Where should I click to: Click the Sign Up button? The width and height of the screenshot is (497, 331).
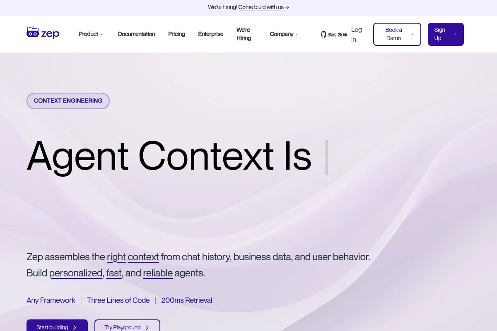tap(446, 34)
